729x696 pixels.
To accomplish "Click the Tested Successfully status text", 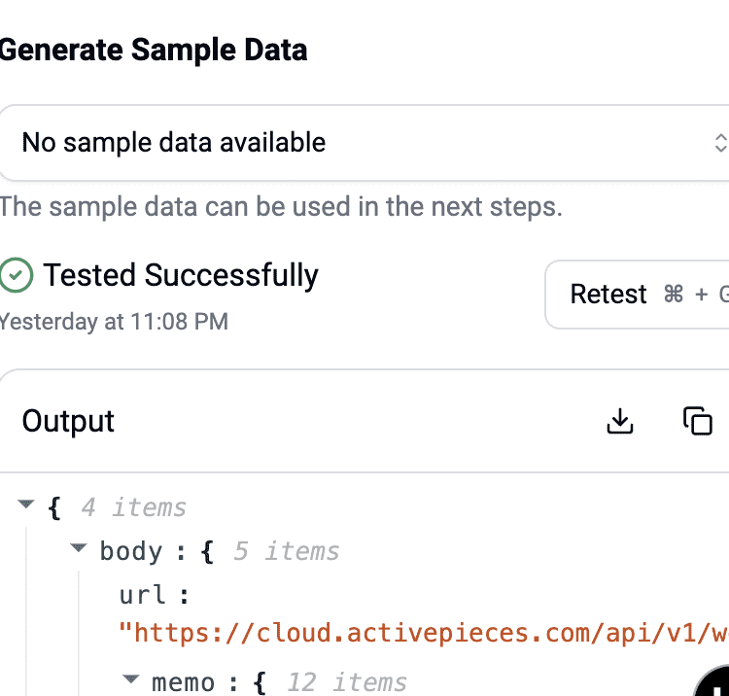I will tap(181, 275).
